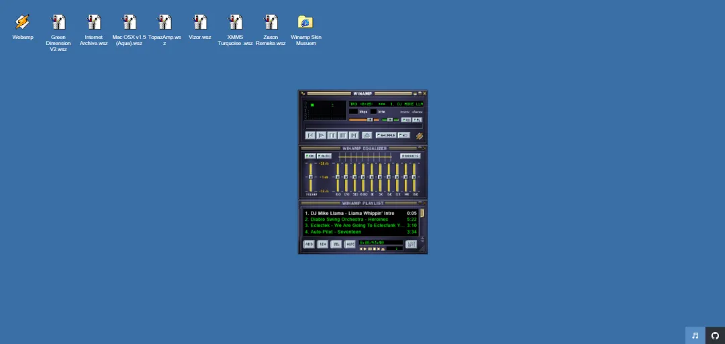Click the music note button in bottom corner
The height and width of the screenshot is (344, 725).
695,335
